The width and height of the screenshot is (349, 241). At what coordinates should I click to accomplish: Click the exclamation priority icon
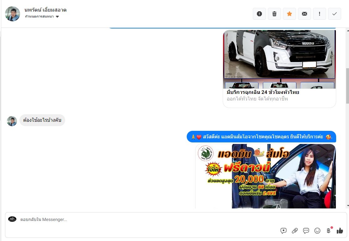click(x=320, y=14)
